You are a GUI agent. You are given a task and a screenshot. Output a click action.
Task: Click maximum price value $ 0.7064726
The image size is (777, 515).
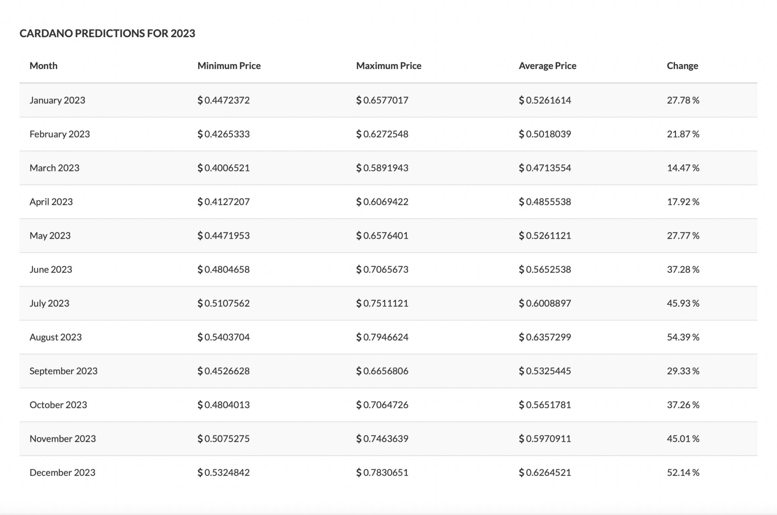click(x=382, y=405)
